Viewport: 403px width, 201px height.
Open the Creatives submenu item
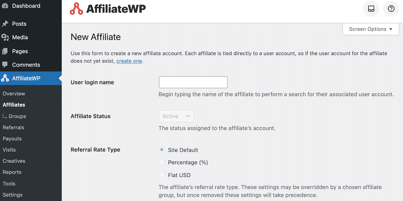(x=14, y=161)
